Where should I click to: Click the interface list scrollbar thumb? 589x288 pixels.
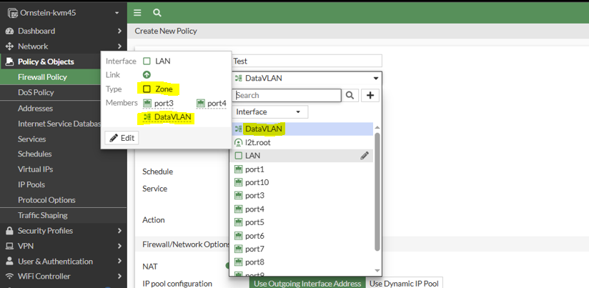(x=377, y=192)
